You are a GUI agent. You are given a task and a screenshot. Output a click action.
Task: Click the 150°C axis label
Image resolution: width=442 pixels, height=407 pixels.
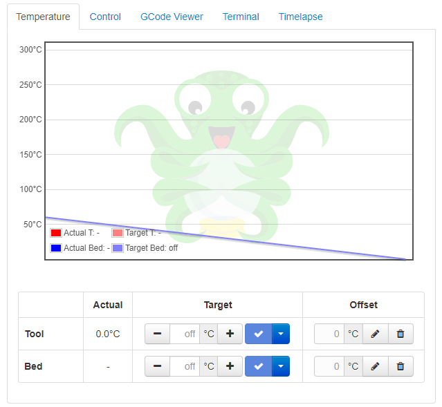coord(30,155)
